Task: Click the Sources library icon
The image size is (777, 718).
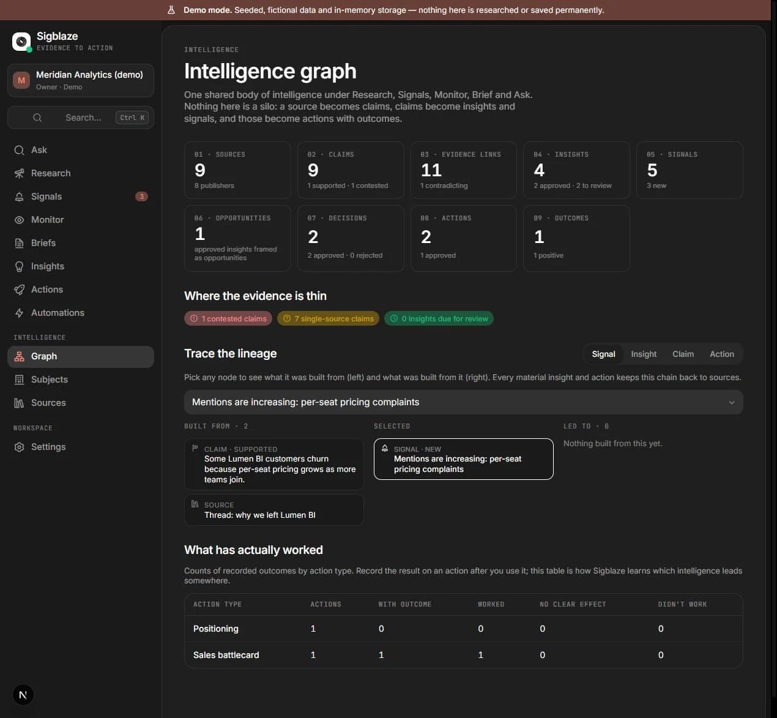Action: [20, 403]
